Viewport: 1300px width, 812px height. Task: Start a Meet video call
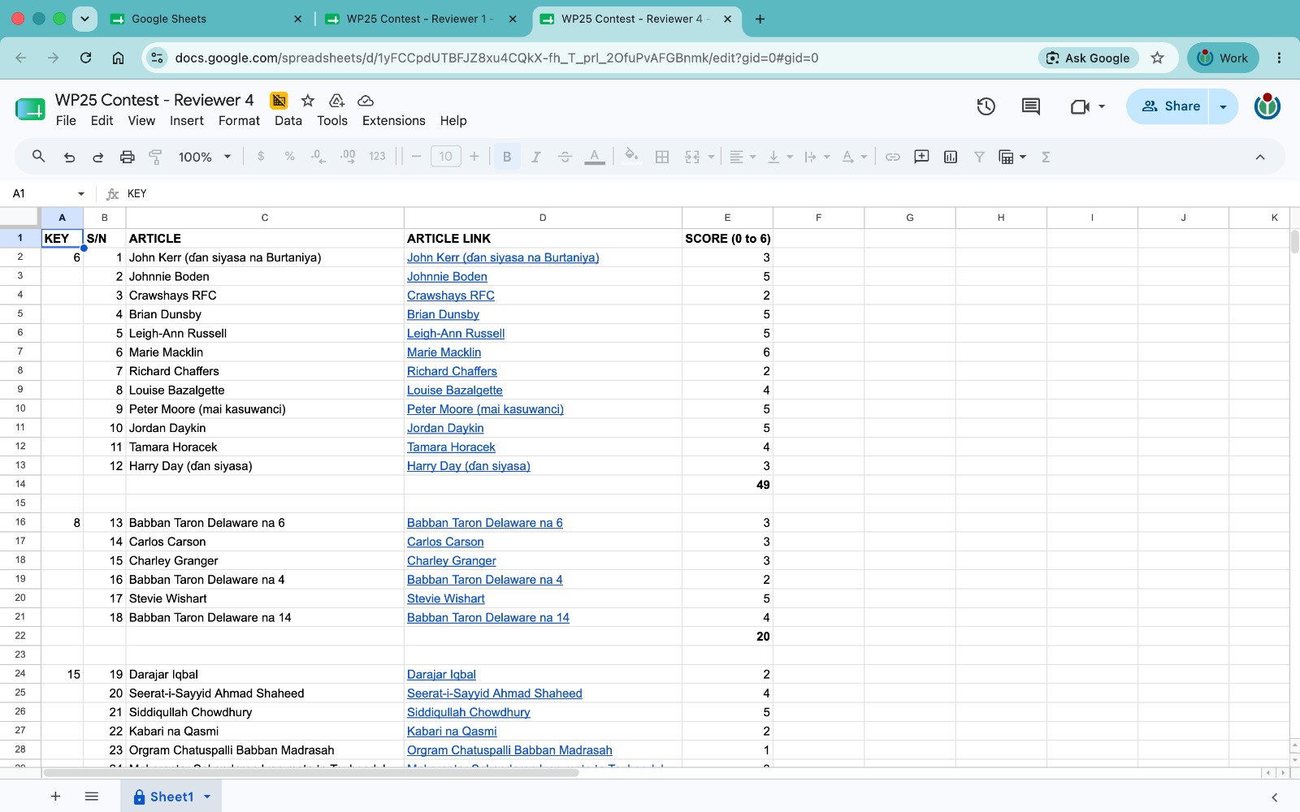tap(1080, 106)
